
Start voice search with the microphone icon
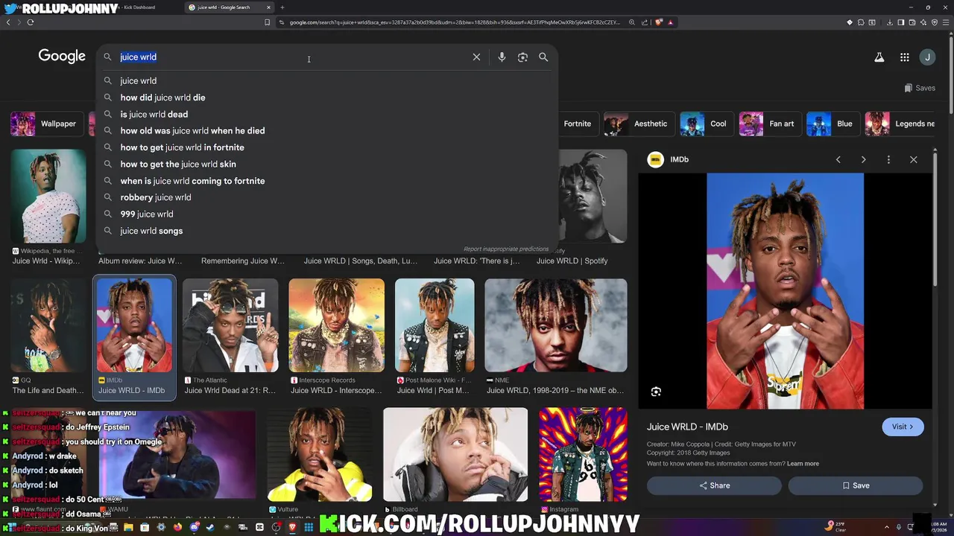[x=502, y=57]
